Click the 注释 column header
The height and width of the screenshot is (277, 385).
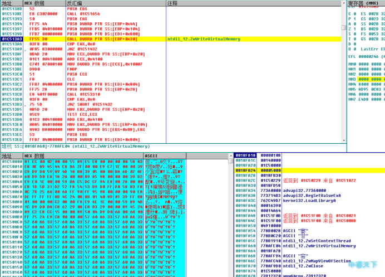point(254,3)
